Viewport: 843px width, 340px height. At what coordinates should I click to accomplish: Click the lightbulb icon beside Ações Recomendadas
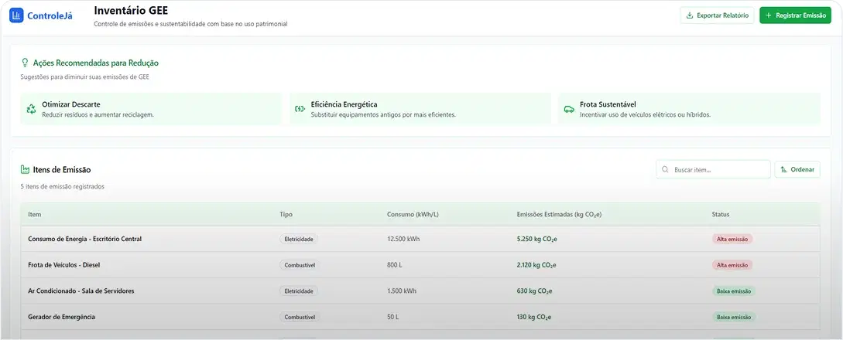[25, 63]
